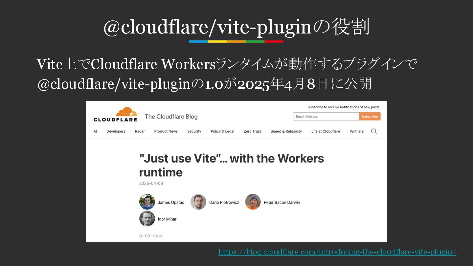Click author name James Opstad

[171, 202]
